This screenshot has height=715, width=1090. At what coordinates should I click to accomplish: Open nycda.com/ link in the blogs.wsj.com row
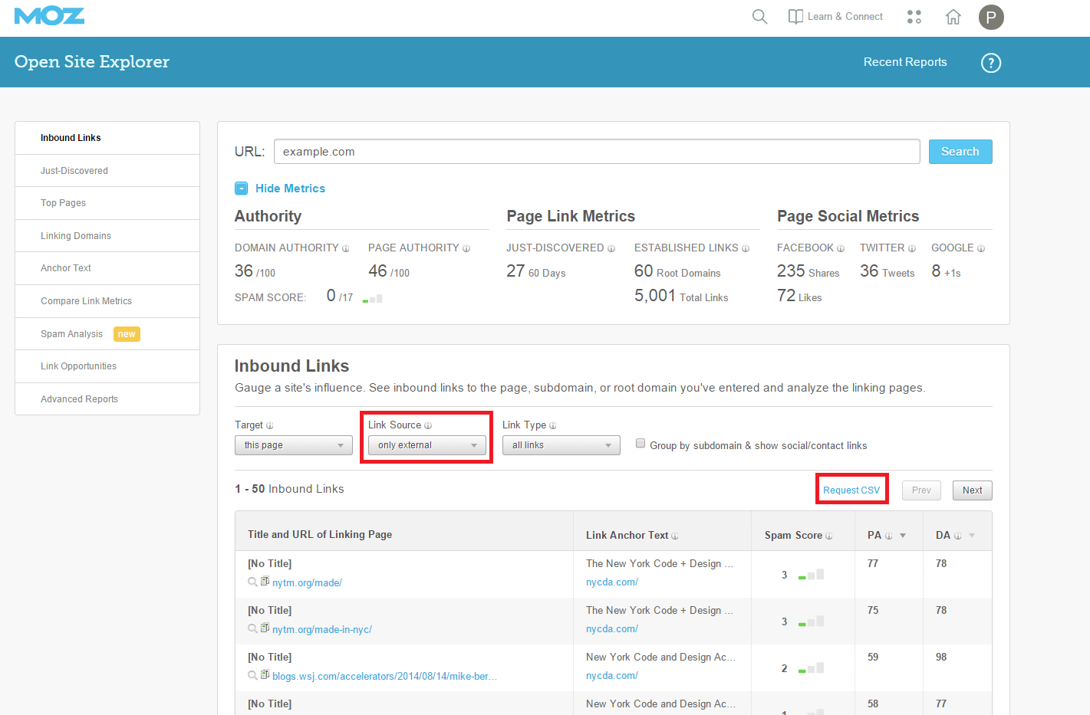coord(612,676)
